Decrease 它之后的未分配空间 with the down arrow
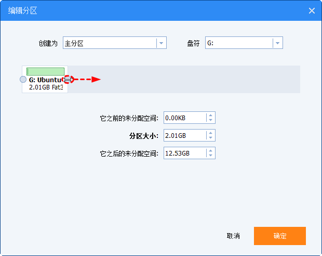This screenshot has height=256, width=322. pos(210,156)
